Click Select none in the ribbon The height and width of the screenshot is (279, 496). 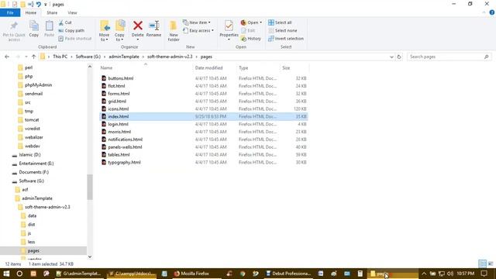[282, 31]
